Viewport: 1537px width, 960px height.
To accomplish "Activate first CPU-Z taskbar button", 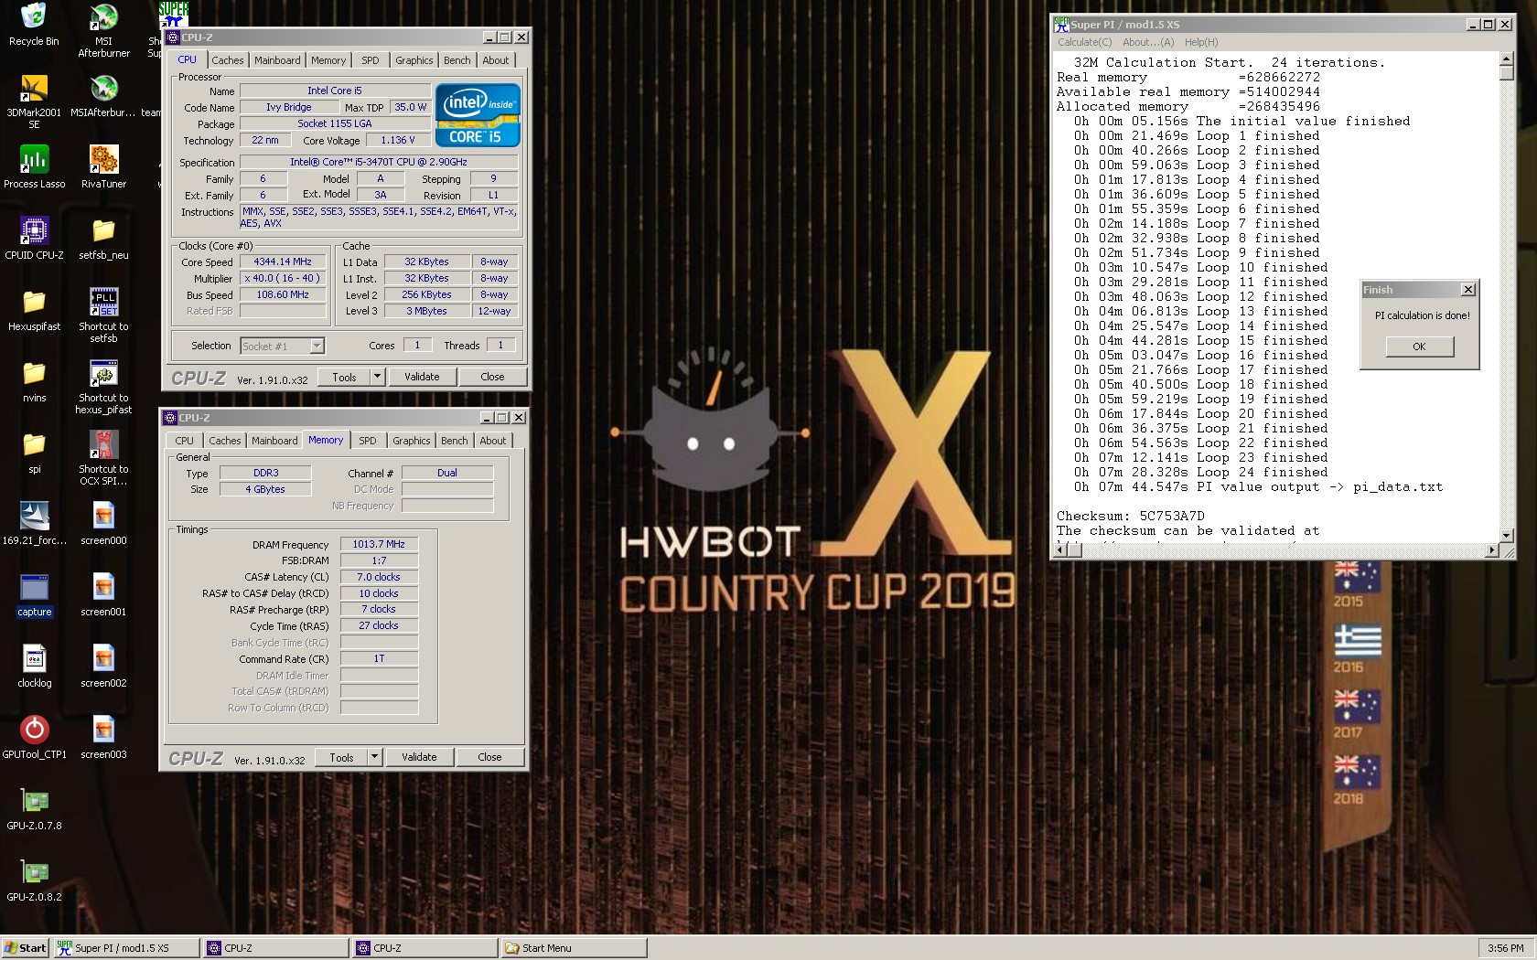I will tap(276, 948).
